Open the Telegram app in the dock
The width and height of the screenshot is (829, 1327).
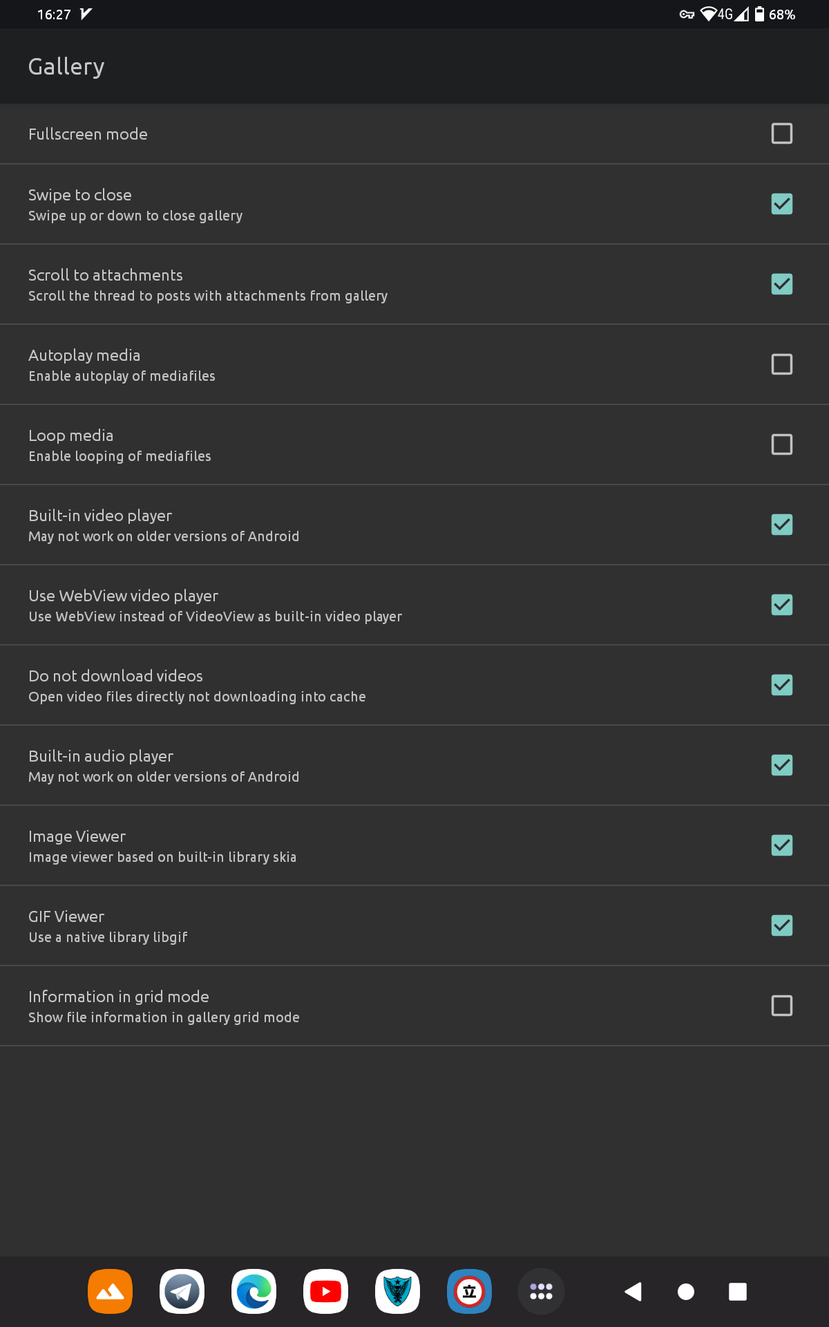pyautogui.click(x=182, y=1291)
